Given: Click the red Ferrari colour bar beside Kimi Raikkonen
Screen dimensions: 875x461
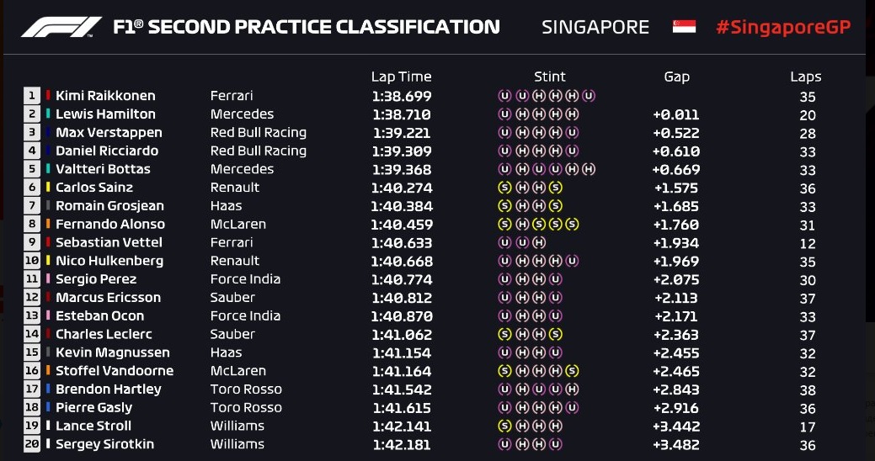Looking at the screenshot, I should tap(49, 95).
